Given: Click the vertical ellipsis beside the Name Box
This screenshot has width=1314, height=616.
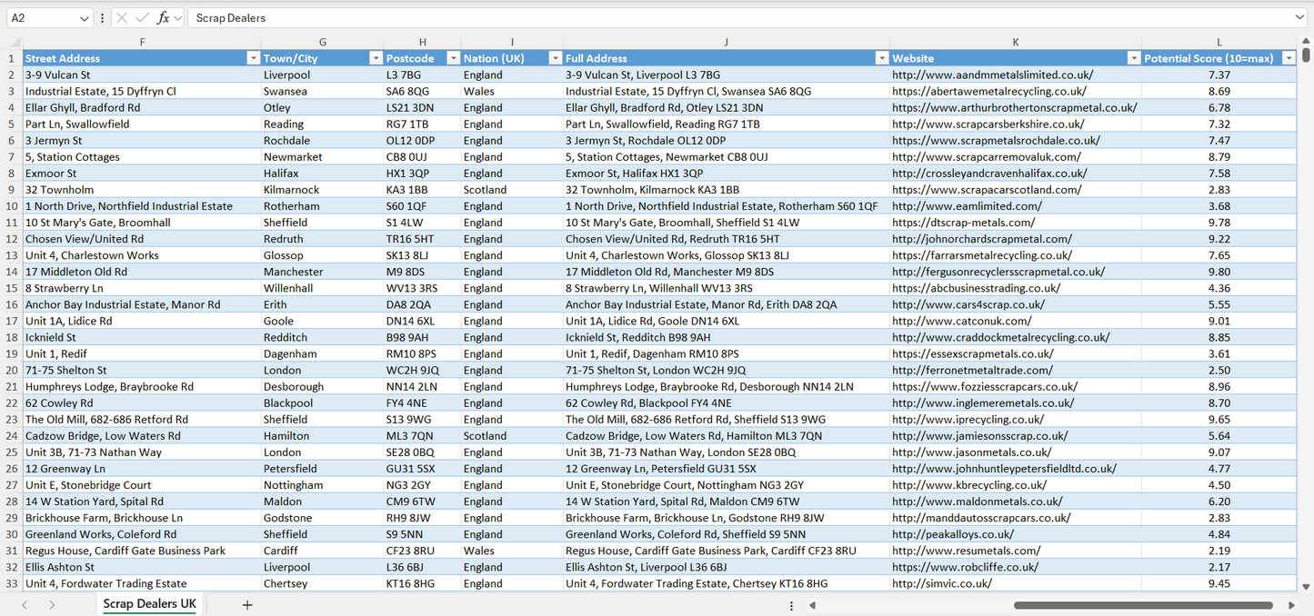Looking at the screenshot, I should 102,17.
